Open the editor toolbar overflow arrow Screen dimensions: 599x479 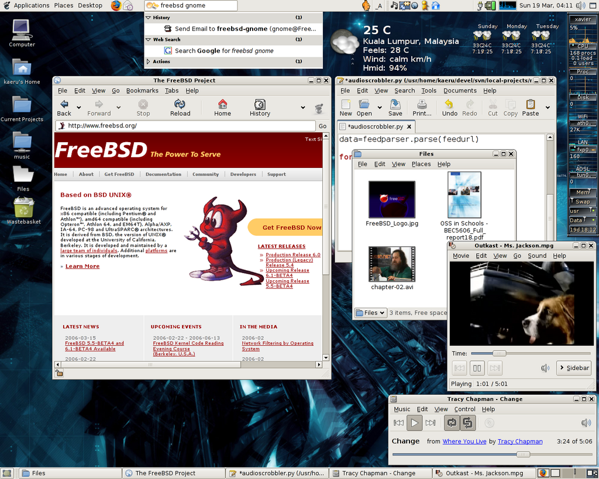click(548, 108)
